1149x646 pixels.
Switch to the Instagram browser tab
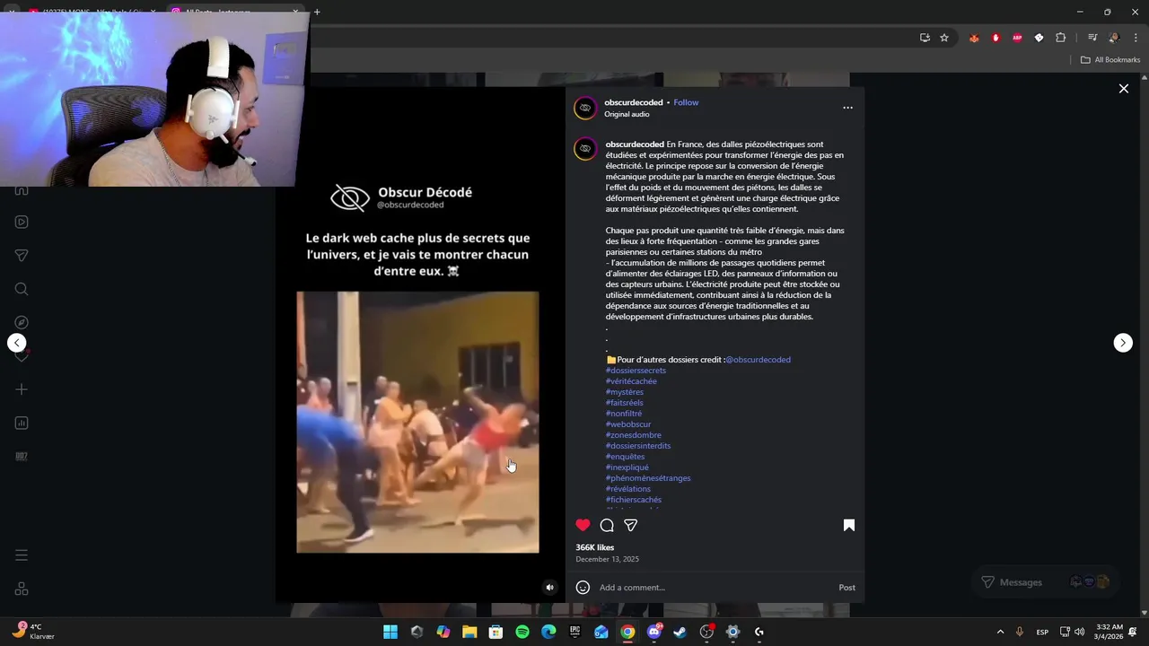[x=231, y=12]
